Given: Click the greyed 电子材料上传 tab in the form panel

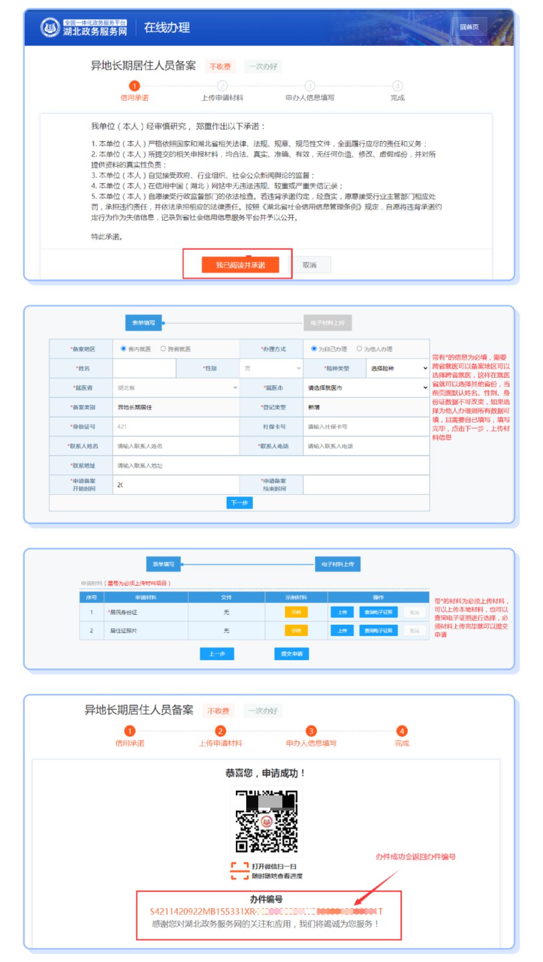Looking at the screenshot, I should (x=328, y=323).
